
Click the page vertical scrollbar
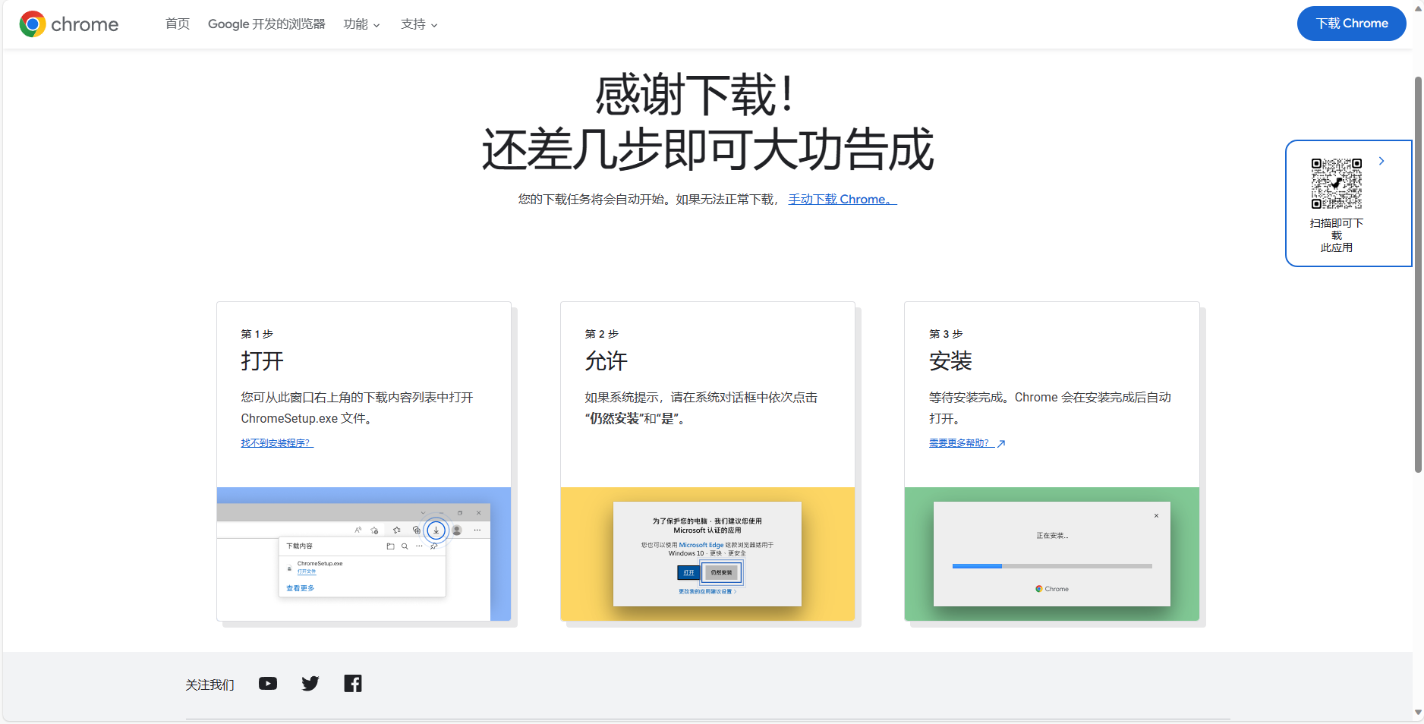pos(1418,275)
